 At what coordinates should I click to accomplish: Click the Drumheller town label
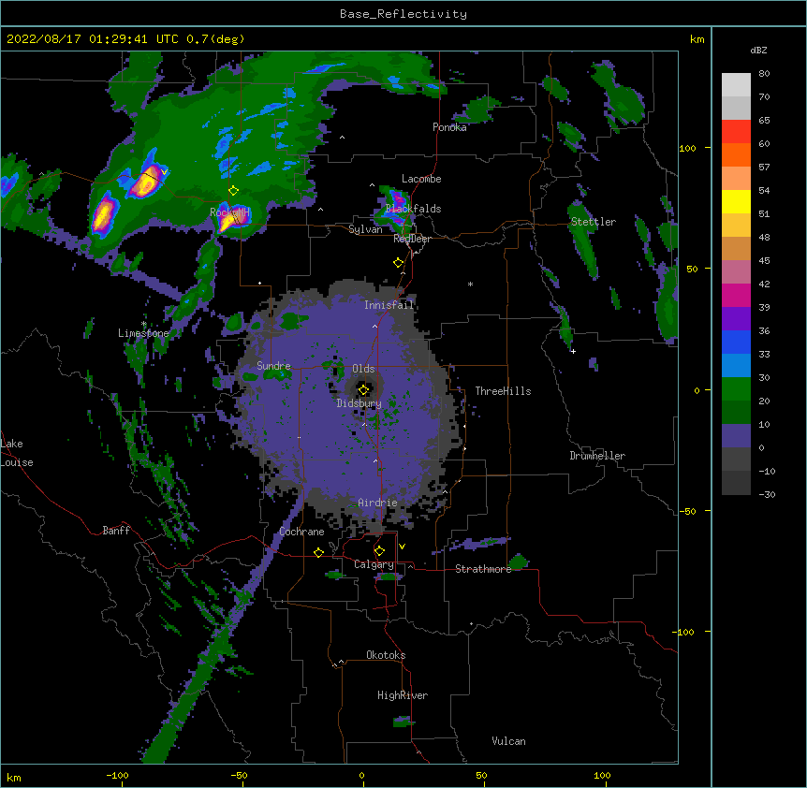597,456
